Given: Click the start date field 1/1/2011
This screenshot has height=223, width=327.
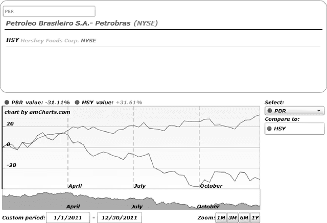Looking at the screenshot, I should pos(68,218).
